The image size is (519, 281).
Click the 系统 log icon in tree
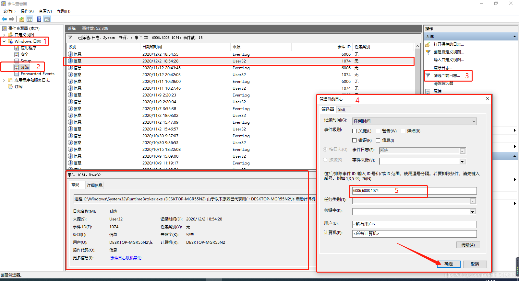click(17, 67)
